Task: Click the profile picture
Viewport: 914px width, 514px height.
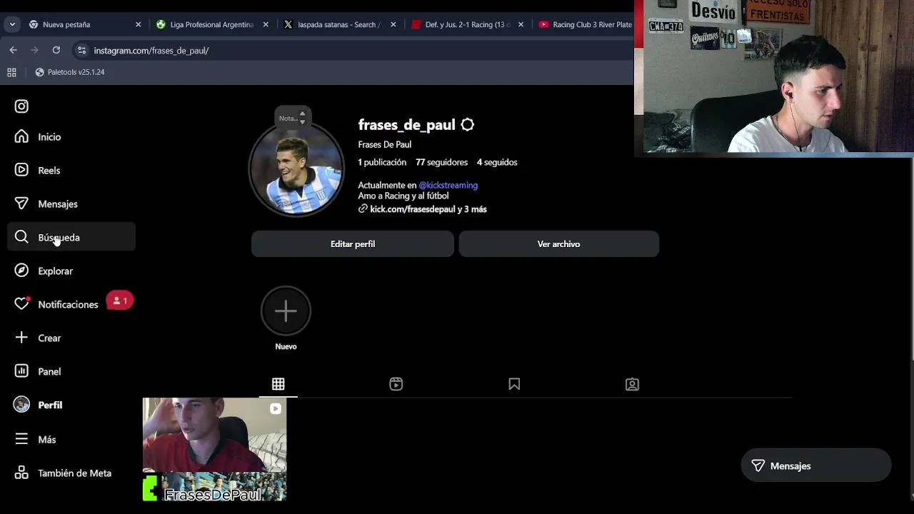Action: (296, 169)
